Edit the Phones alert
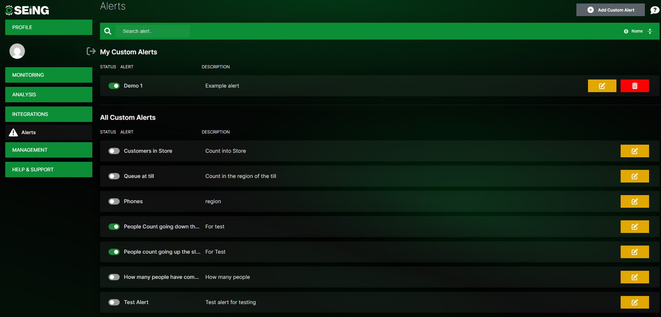Image resolution: width=661 pixels, height=317 pixels. coord(635,202)
